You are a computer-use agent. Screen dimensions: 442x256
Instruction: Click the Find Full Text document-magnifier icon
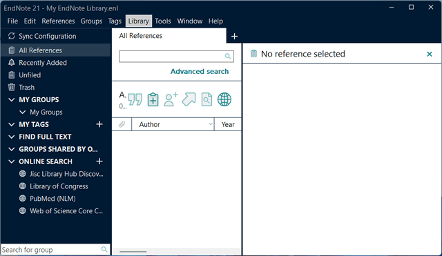[206, 99]
